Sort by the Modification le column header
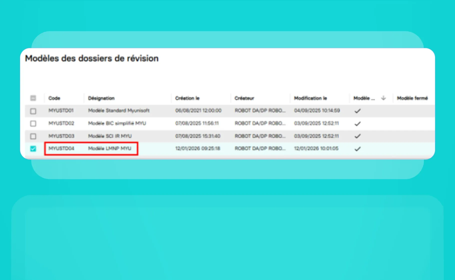The width and height of the screenshot is (455, 280). point(310,98)
